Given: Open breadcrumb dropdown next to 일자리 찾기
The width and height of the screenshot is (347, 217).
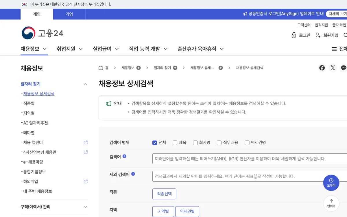Looking at the screenshot, I should [175, 68].
